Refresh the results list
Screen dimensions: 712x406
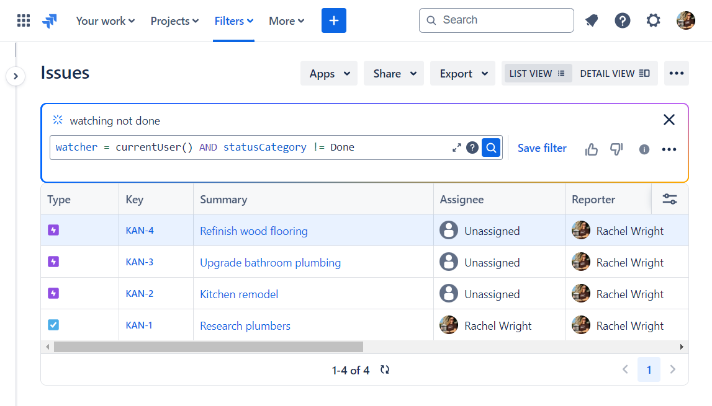point(384,369)
